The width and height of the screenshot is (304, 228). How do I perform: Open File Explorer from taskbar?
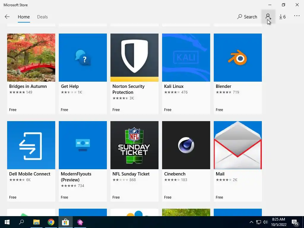point(36,222)
